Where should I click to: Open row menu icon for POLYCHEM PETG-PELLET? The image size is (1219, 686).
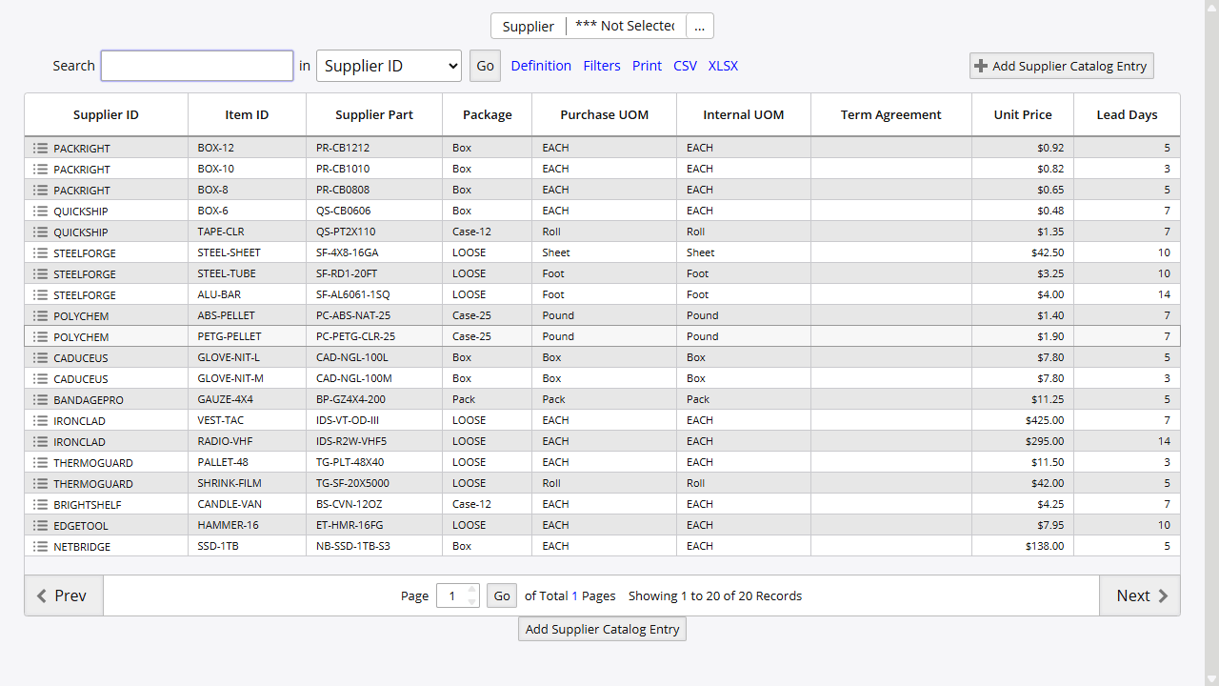pyautogui.click(x=38, y=336)
